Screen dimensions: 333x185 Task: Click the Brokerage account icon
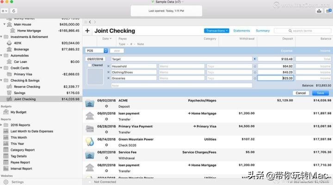(x=9, y=49)
